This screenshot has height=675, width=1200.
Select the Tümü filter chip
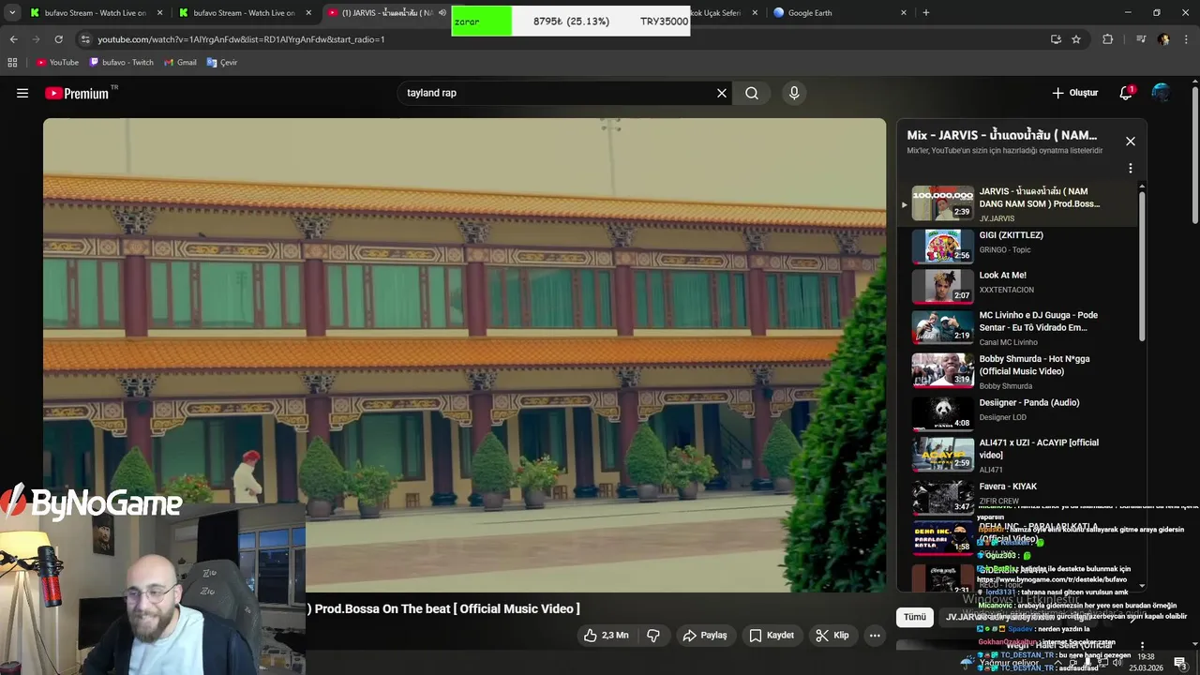(914, 617)
